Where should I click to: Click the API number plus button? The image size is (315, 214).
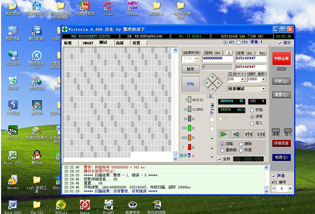click(x=290, y=188)
